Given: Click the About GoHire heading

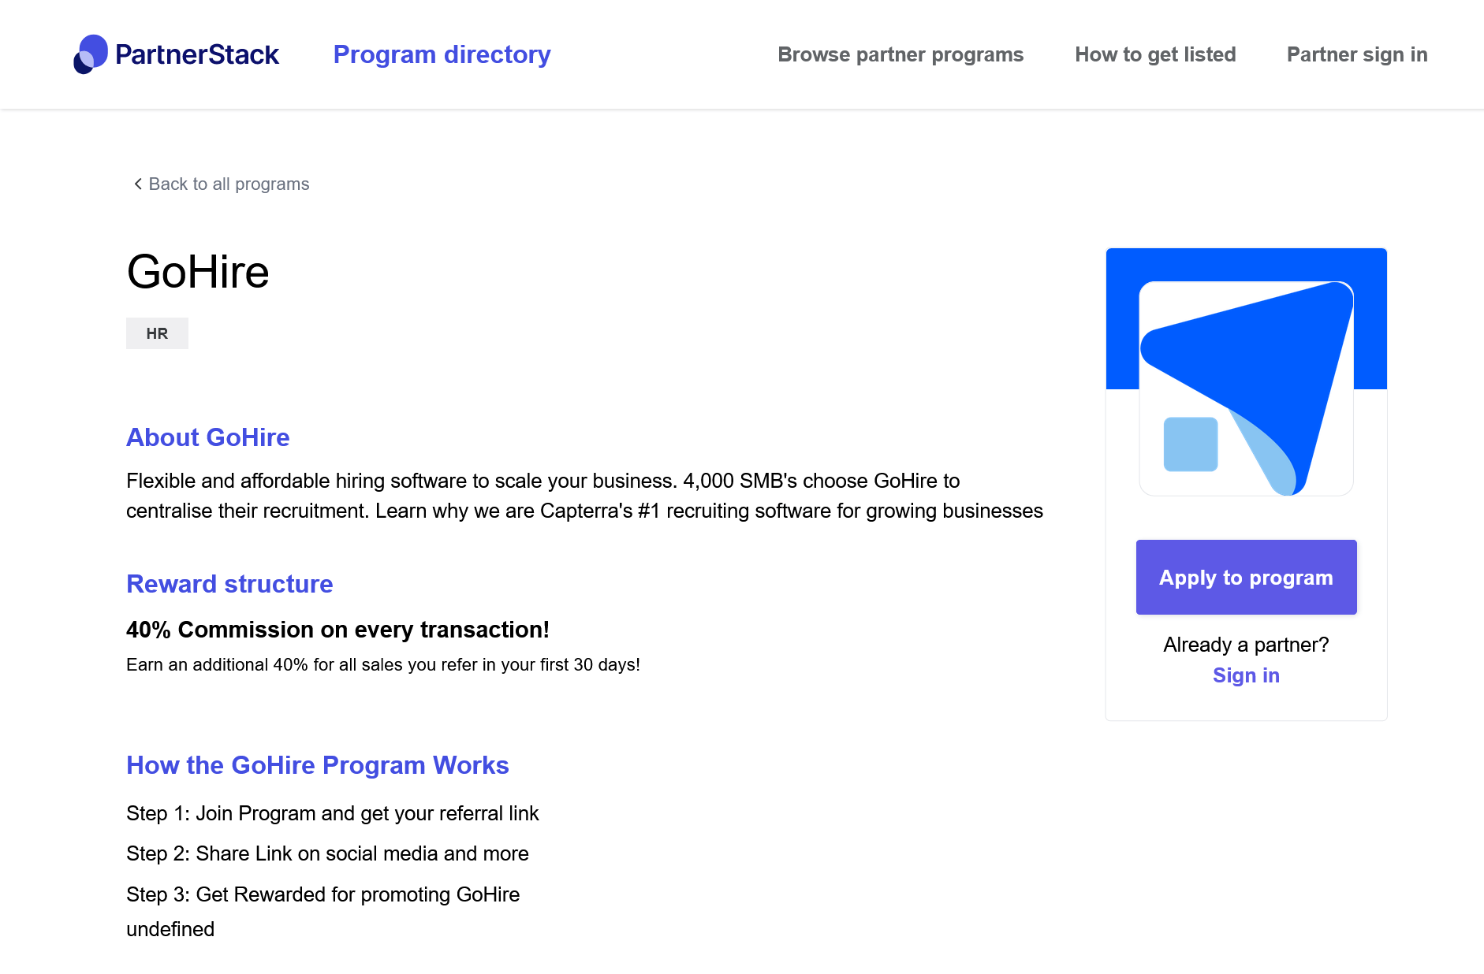Looking at the screenshot, I should click(x=208, y=437).
